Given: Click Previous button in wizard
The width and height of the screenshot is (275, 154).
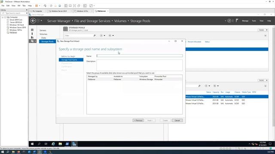Looking at the screenshot, I should [x=138, y=120].
